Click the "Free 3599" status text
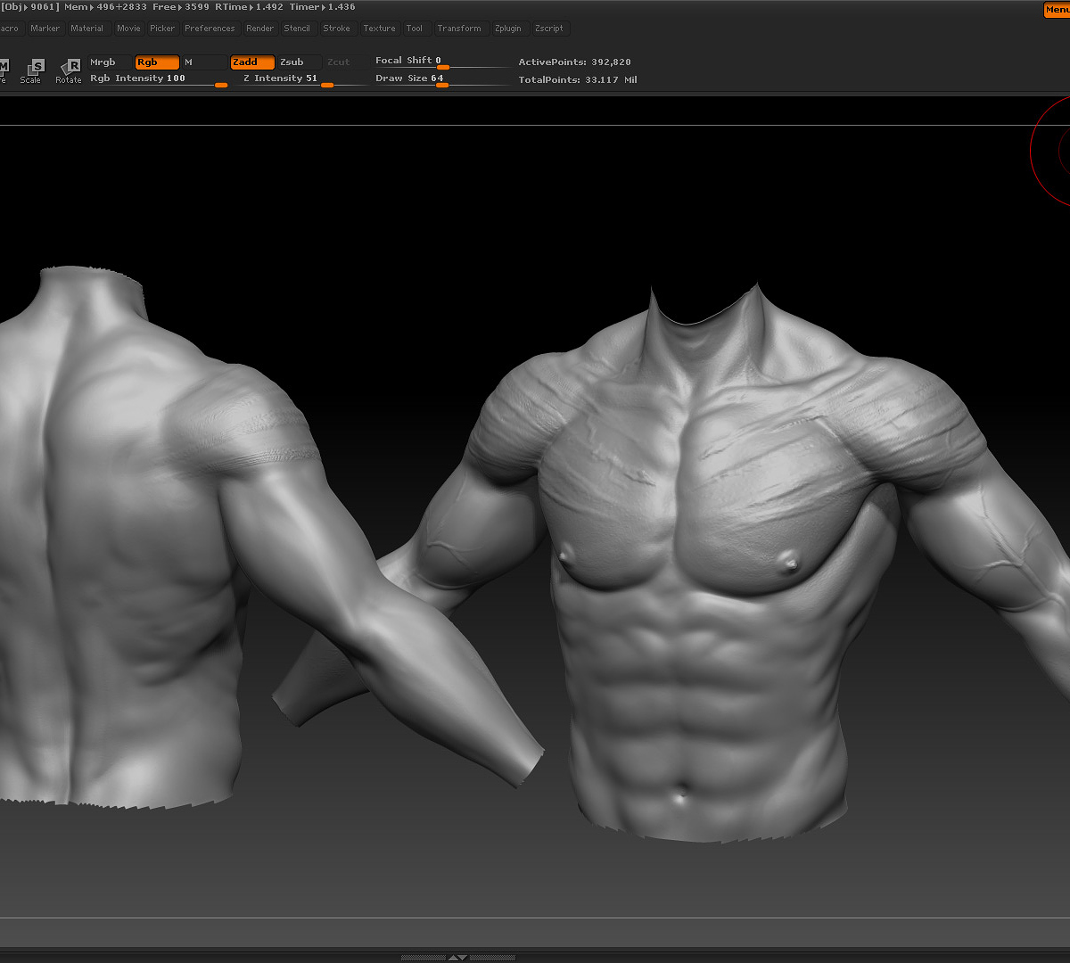 coord(181,7)
